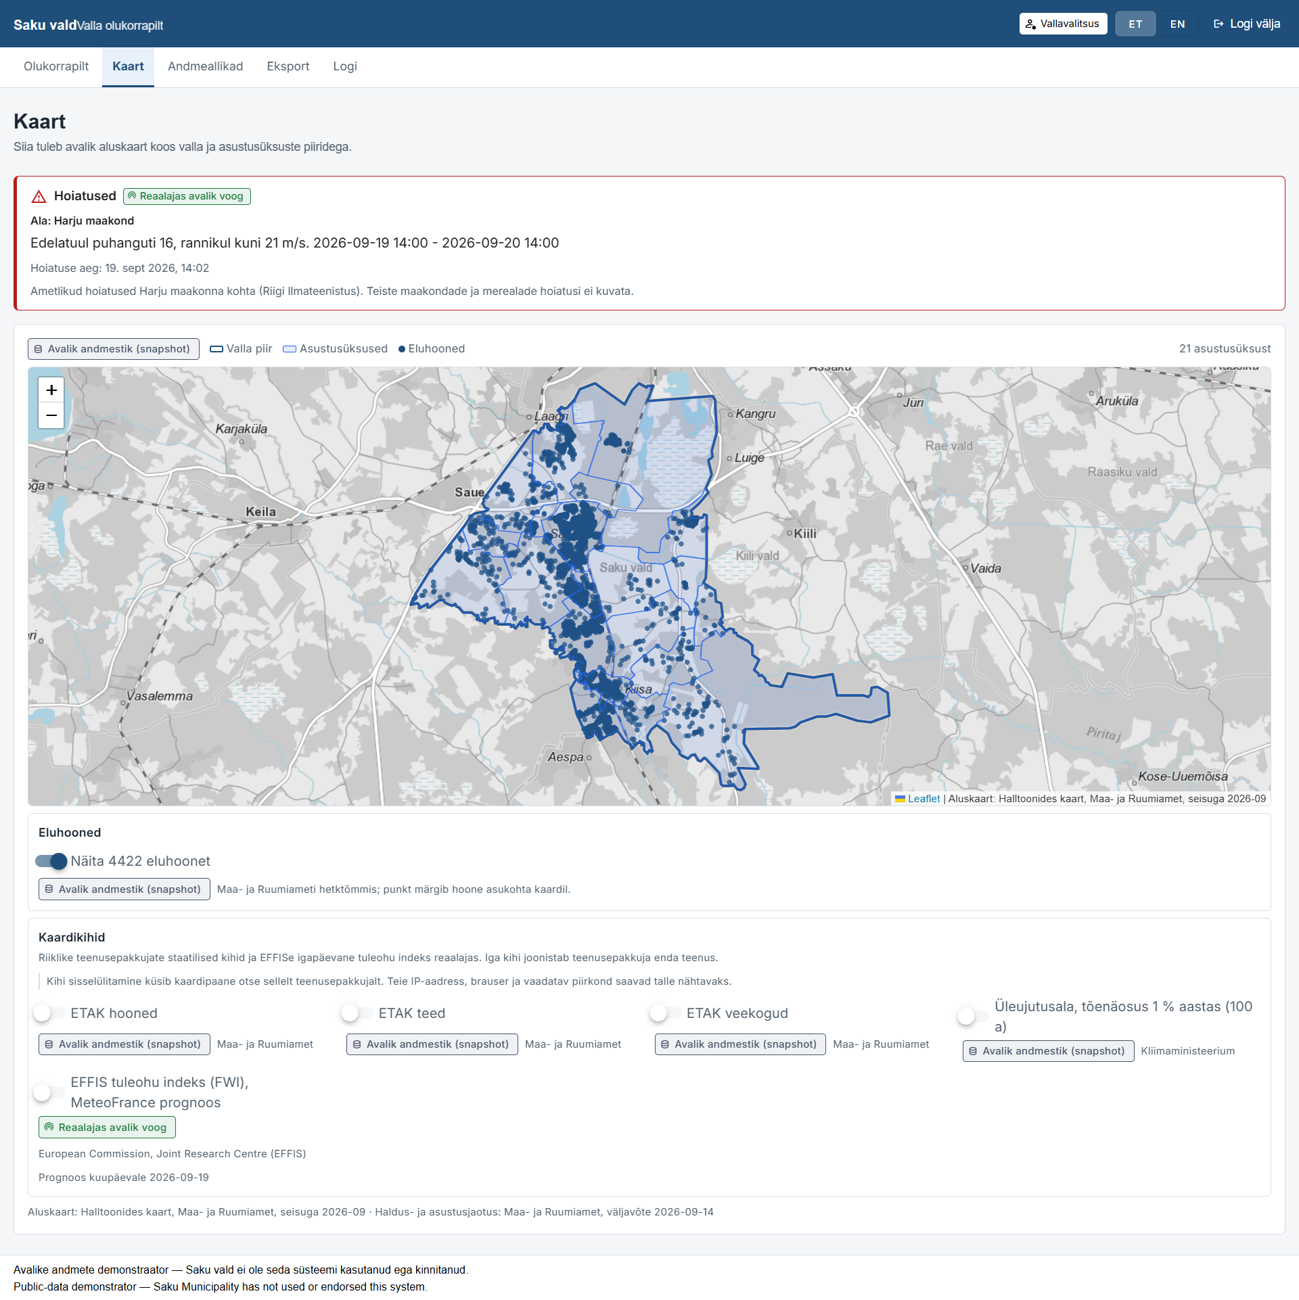This screenshot has width=1299, height=1300.
Task: Go to the Logi tab
Action: (x=344, y=66)
